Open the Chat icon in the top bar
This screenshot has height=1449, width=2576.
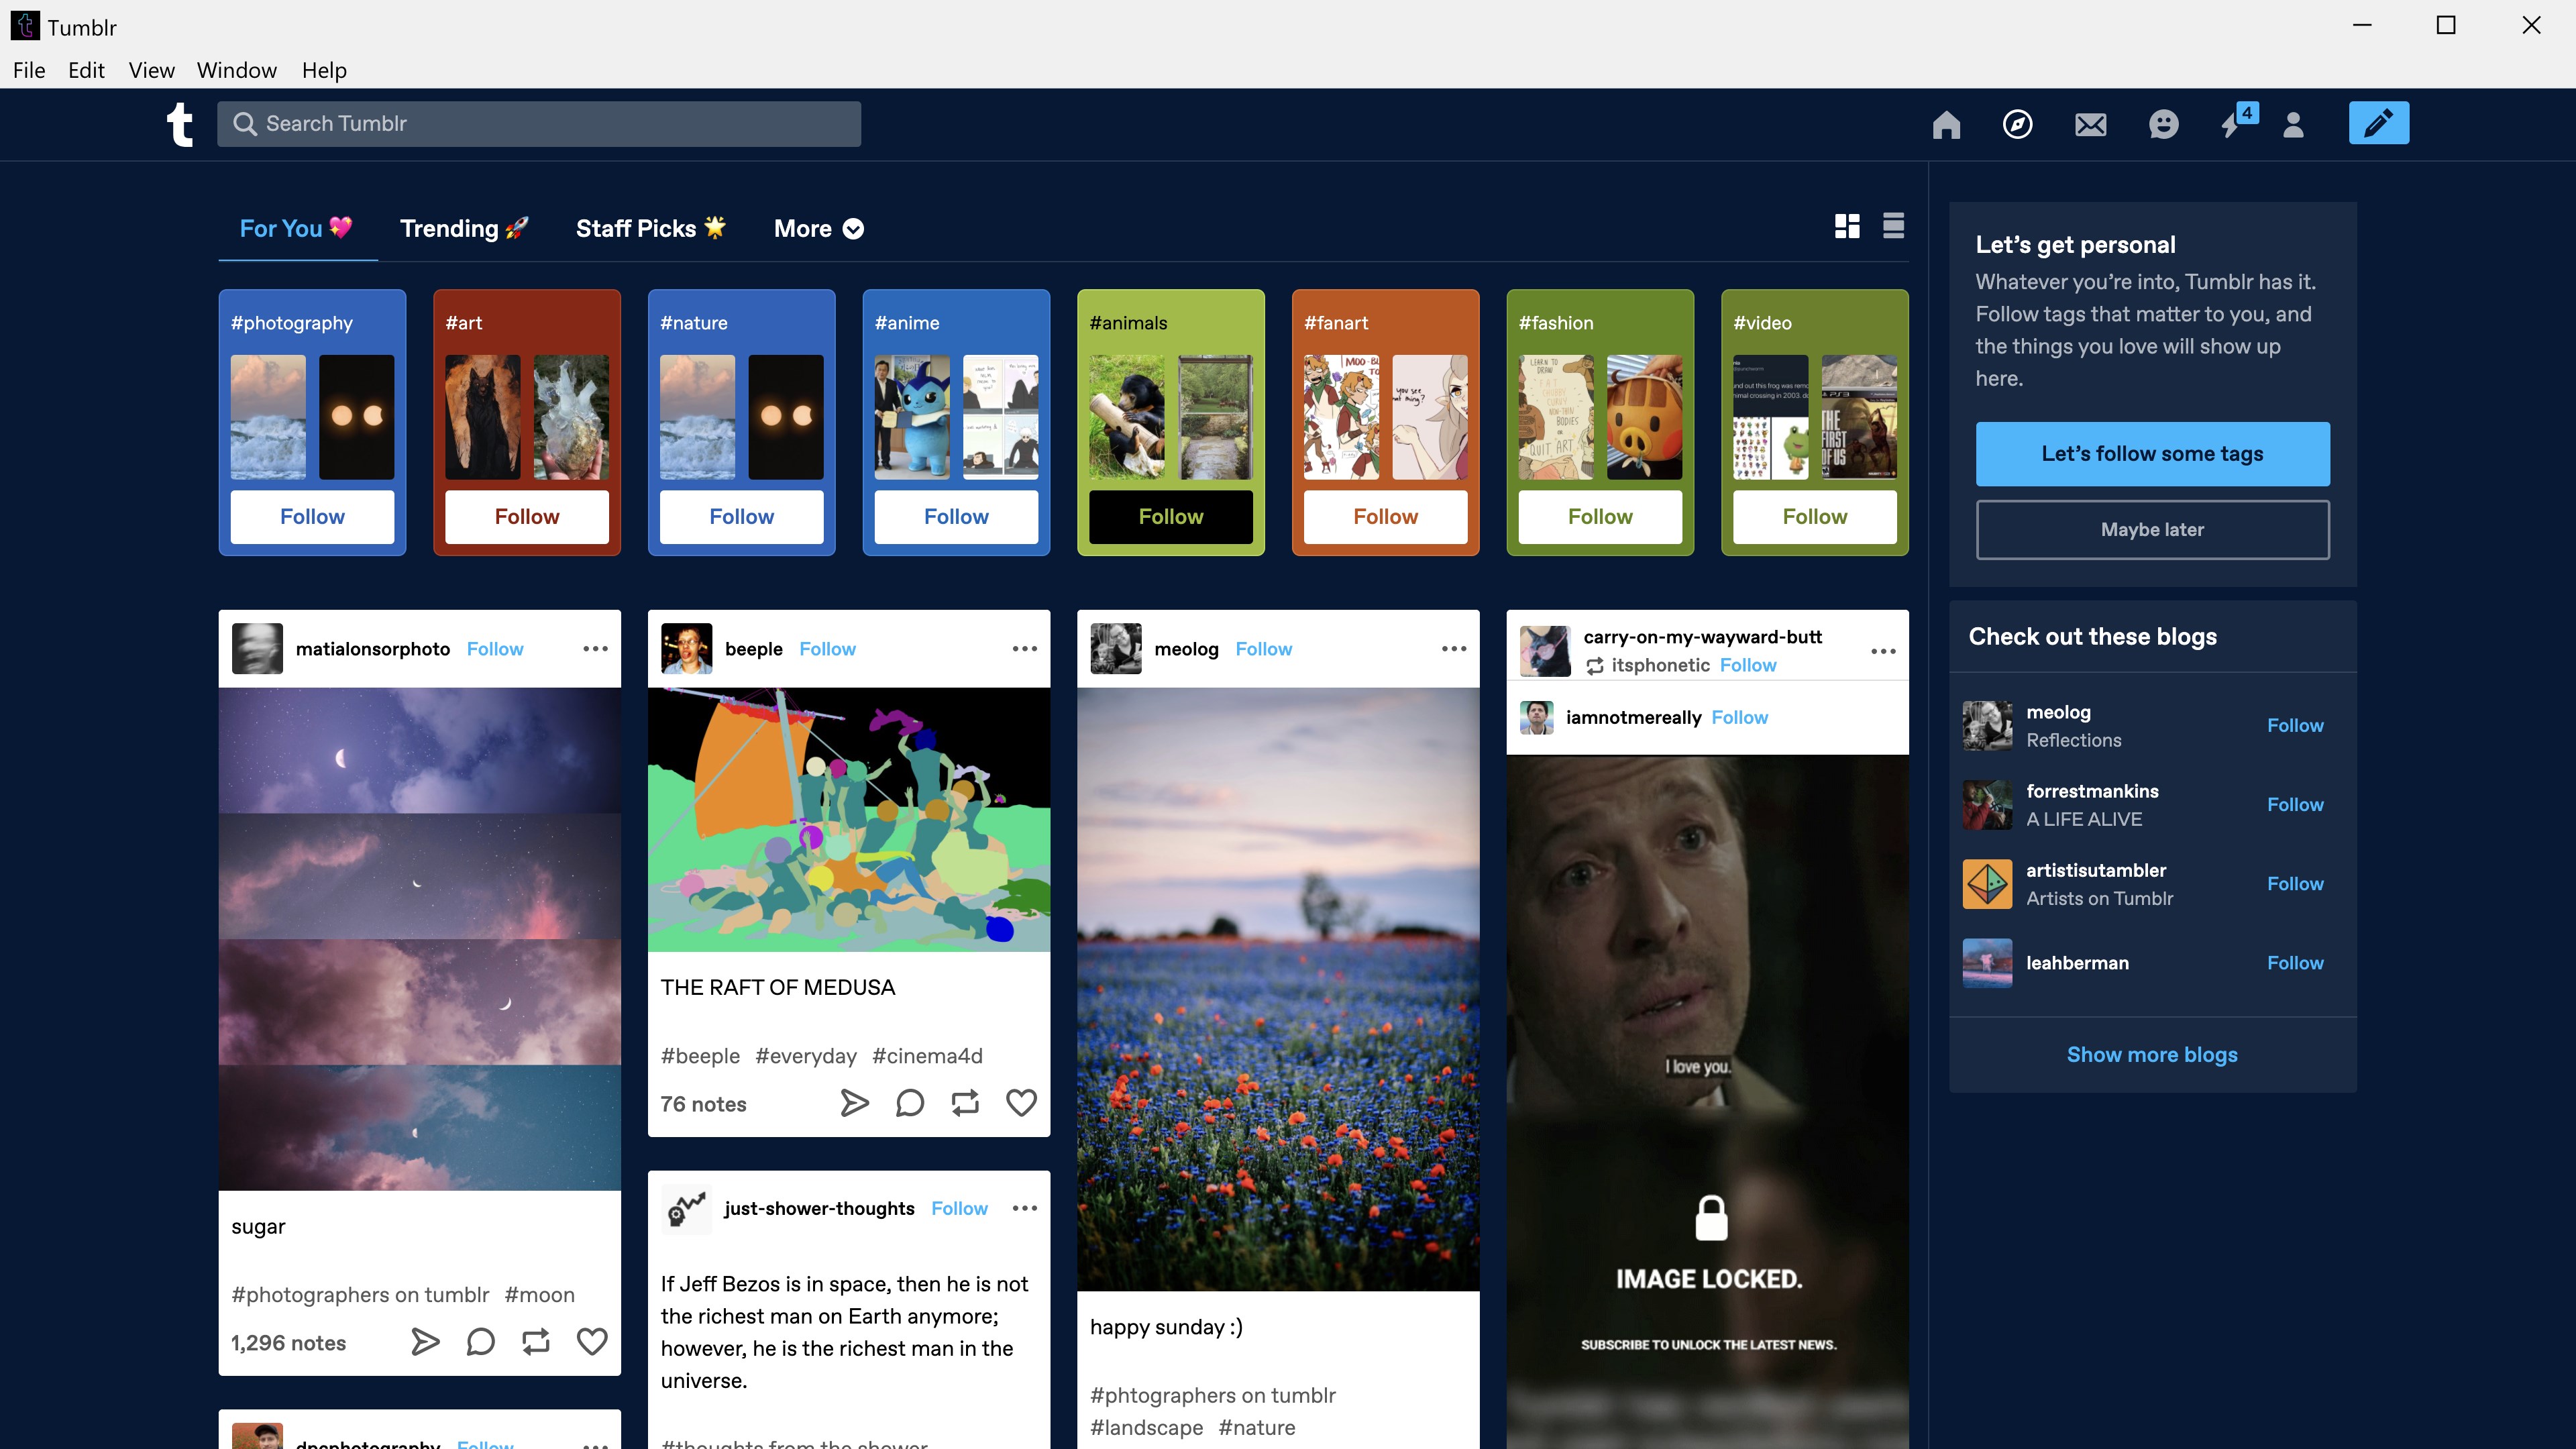2162,124
